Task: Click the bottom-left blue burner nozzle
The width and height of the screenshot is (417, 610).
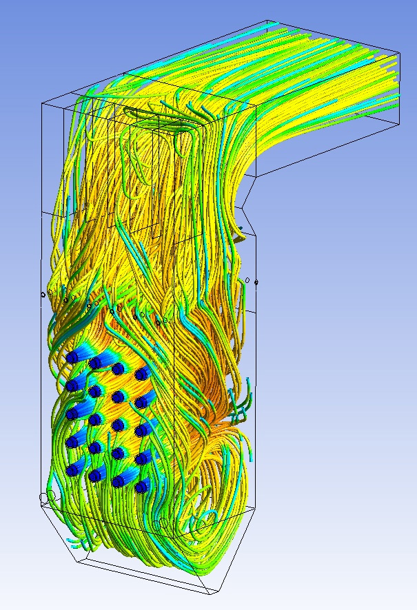Action: tap(72, 470)
